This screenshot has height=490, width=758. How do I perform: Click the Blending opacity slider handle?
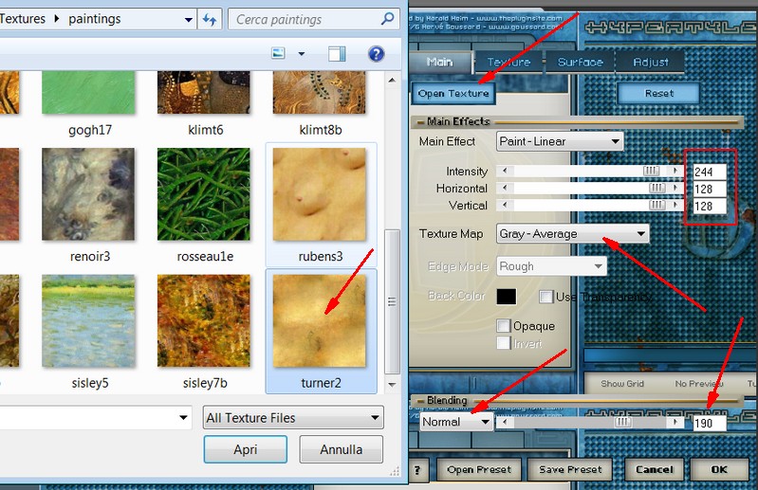point(622,422)
